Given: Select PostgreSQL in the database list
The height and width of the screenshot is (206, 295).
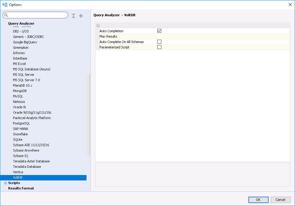Looking at the screenshot, I should pyautogui.click(x=21, y=123).
